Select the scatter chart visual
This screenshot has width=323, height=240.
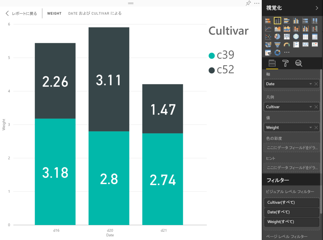268,37
